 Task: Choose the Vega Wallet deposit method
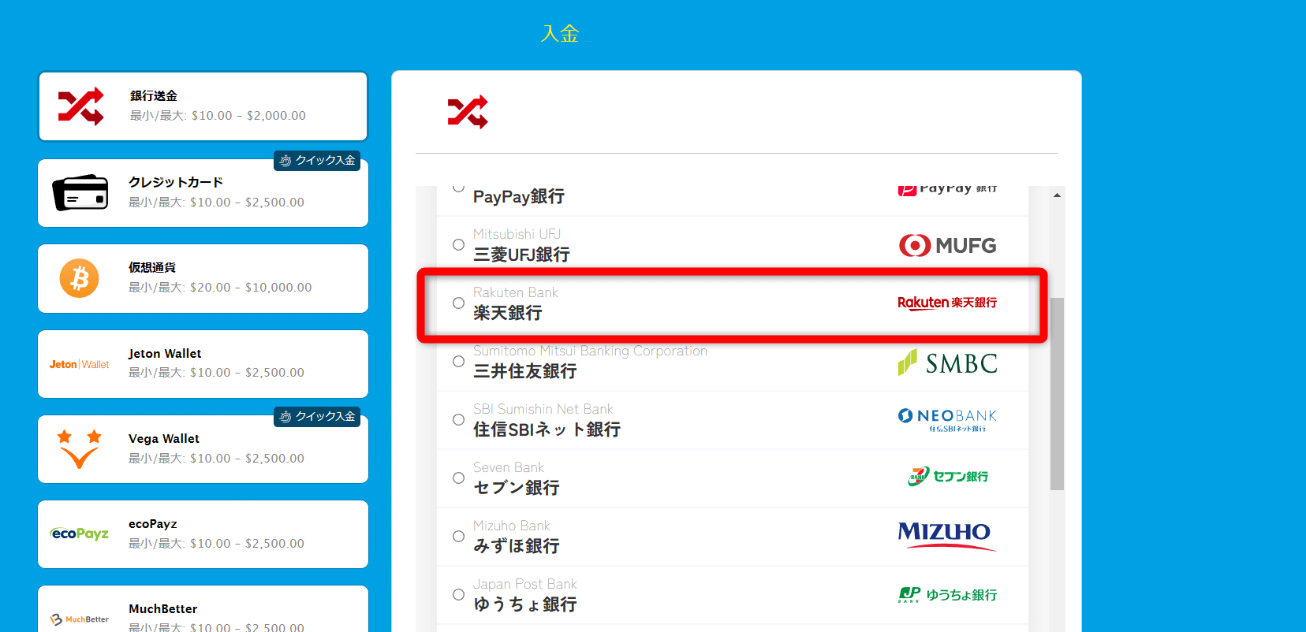coord(203,449)
